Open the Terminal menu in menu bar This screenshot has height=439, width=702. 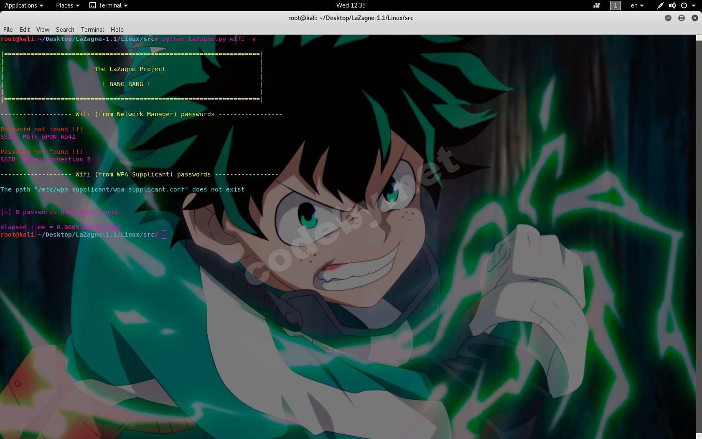[x=92, y=30]
